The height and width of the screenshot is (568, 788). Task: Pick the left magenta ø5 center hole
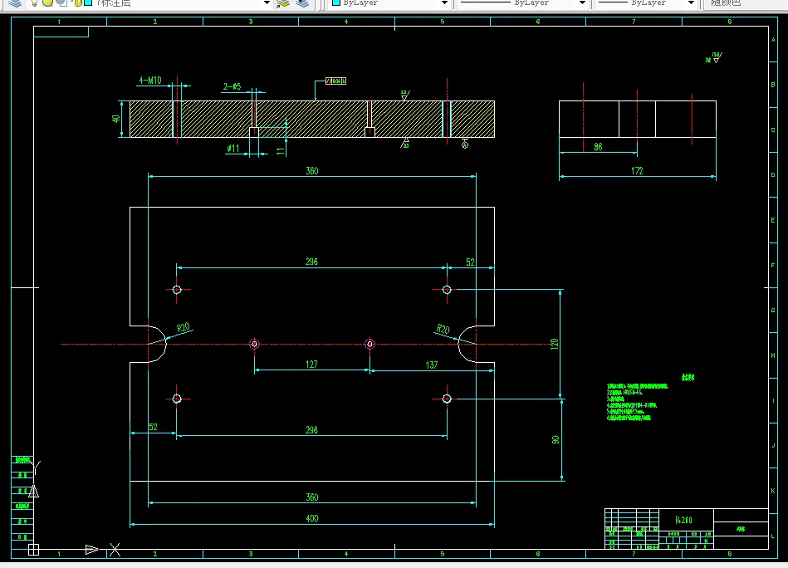pyautogui.click(x=254, y=344)
